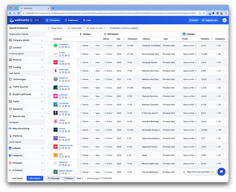Check the MAGIC AI row checkbox
Viewport: 236px width, 192px height.
pyautogui.click(x=48, y=79)
